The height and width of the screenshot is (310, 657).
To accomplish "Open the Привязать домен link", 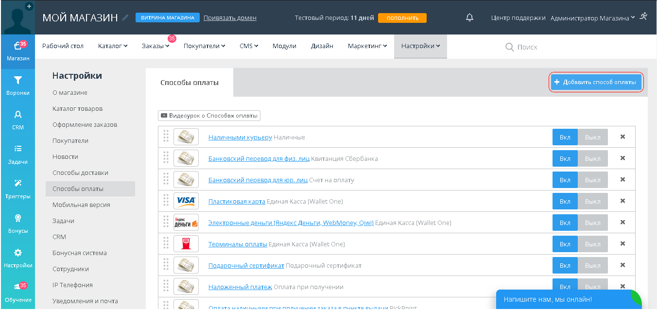I will point(230,18).
